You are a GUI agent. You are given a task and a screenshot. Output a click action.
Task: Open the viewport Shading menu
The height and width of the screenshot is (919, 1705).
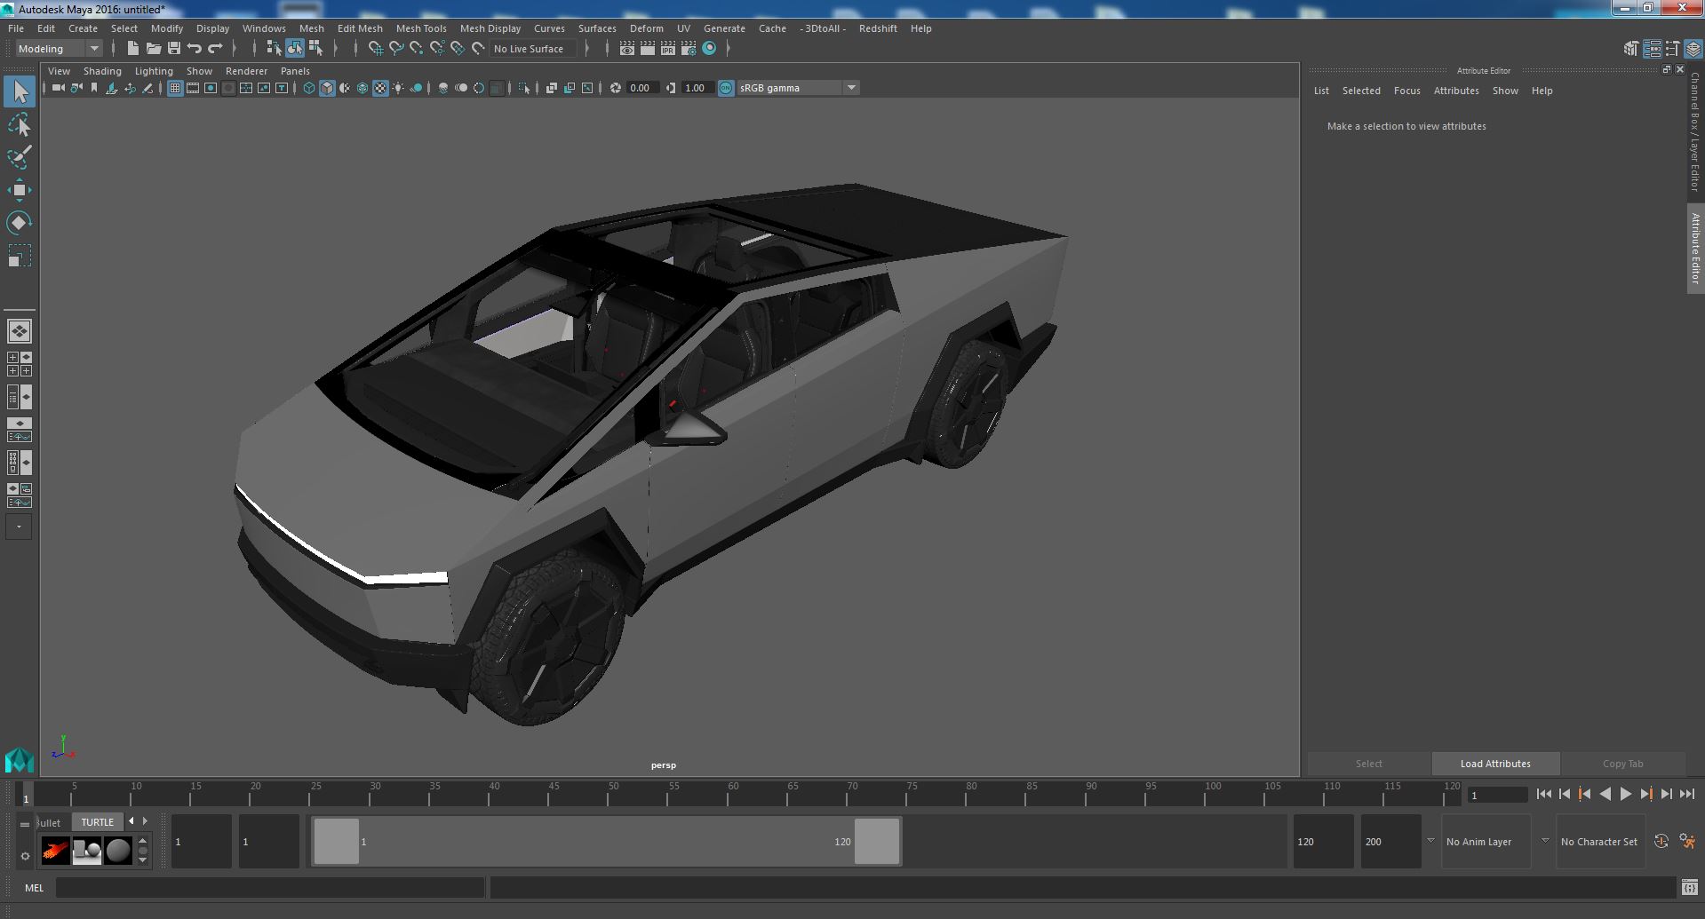pyautogui.click(x=102, y=71)
